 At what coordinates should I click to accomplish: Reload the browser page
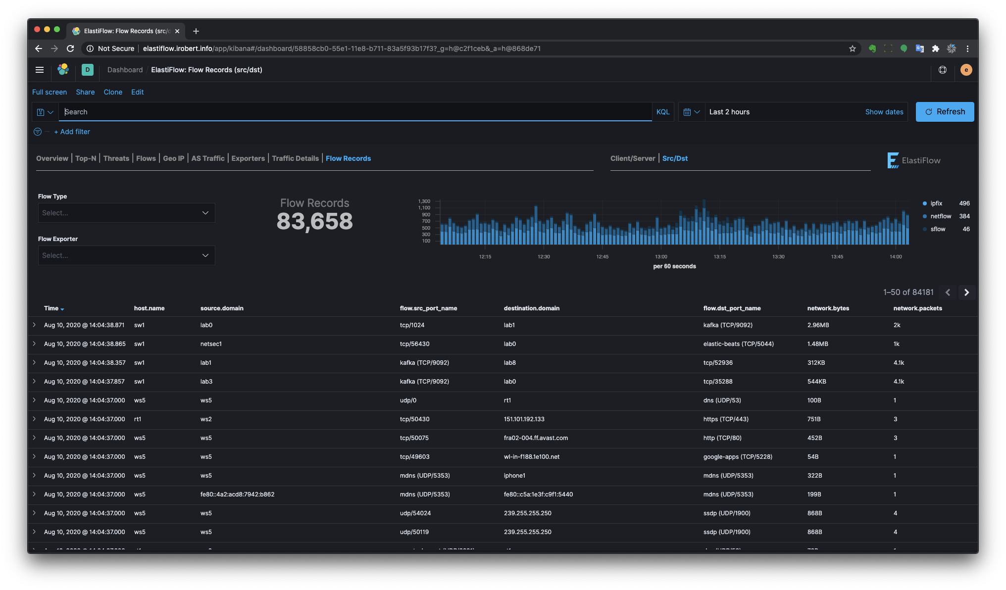coord(70,49)
